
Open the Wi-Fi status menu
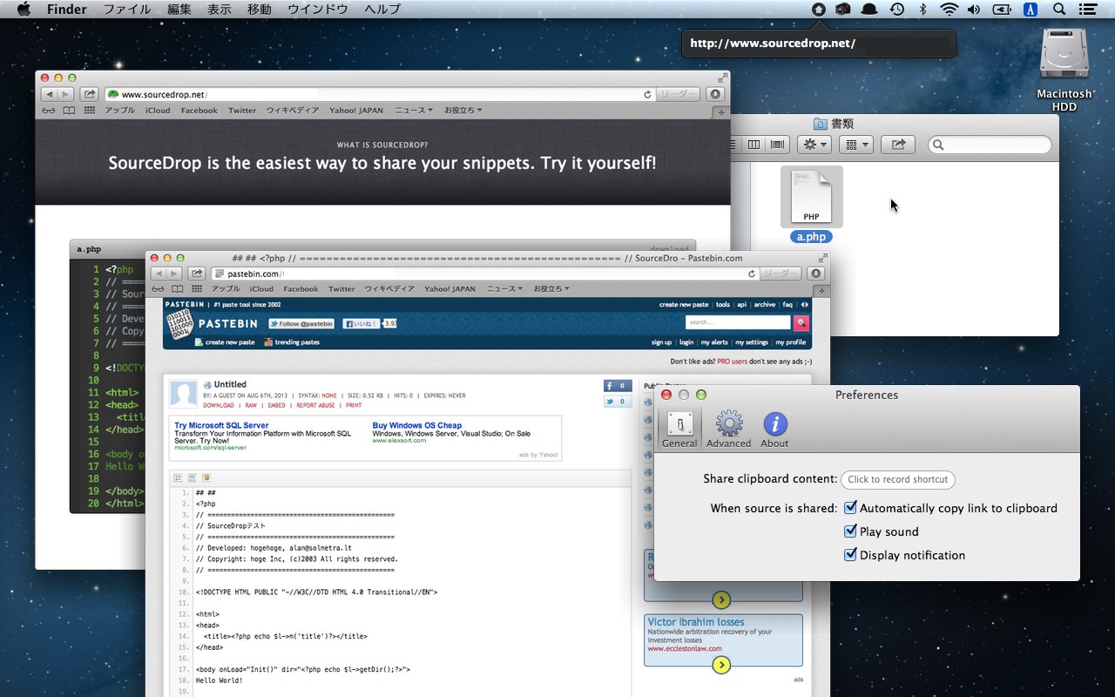pyautogui.click(x=948, y=10)
